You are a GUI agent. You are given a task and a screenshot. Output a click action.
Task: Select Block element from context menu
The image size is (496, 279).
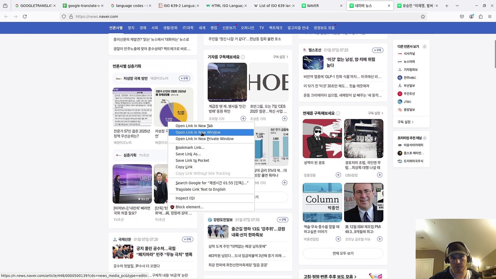211,207
